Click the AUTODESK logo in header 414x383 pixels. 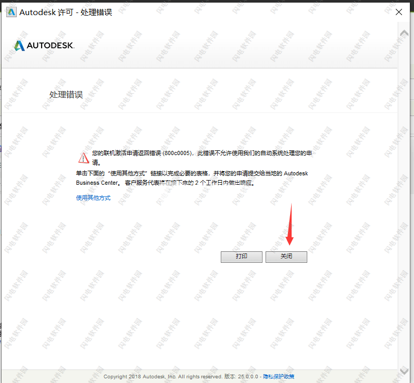(x=44, y=45)
